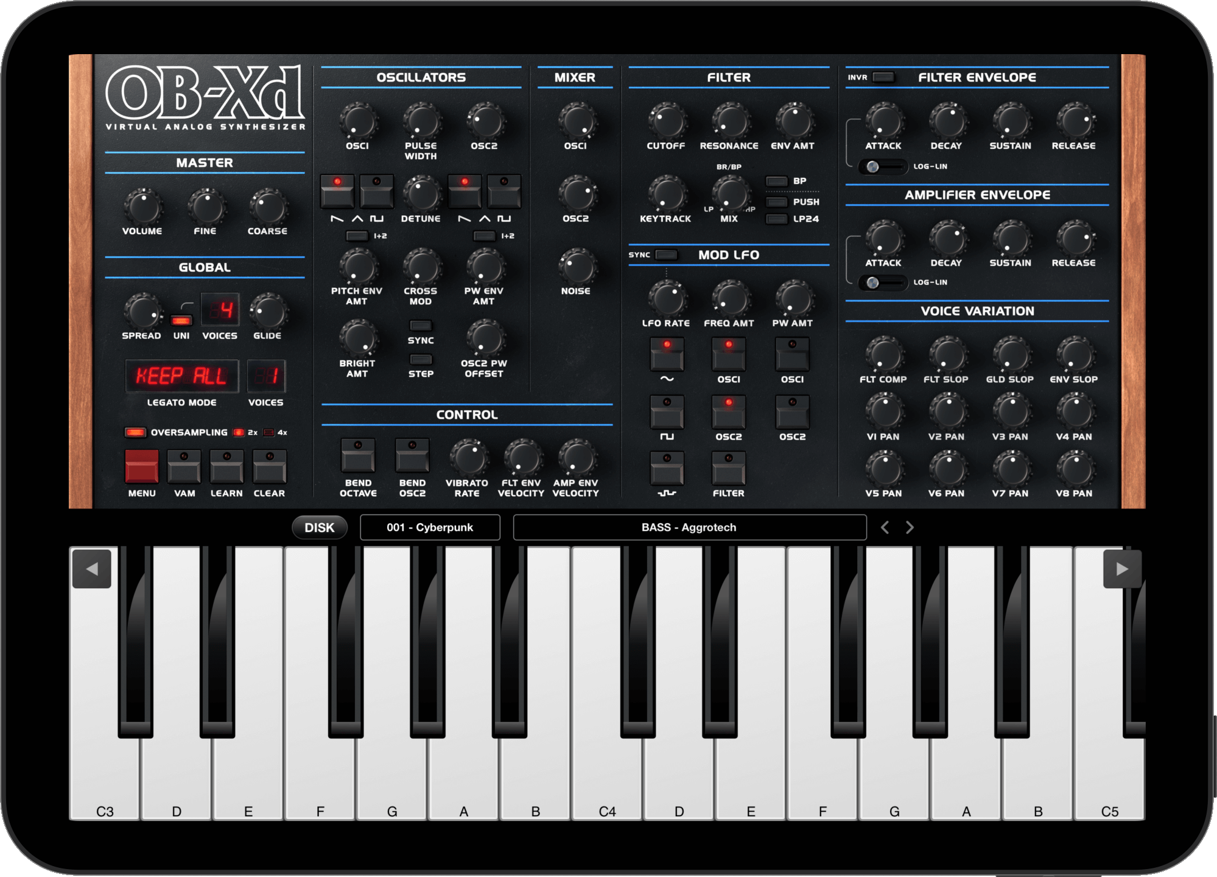
Task: Go to next preset arrow
Action: (910, 527)
